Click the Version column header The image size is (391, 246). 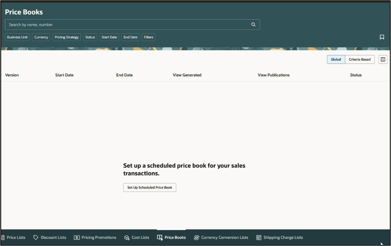tap(12, 75)
